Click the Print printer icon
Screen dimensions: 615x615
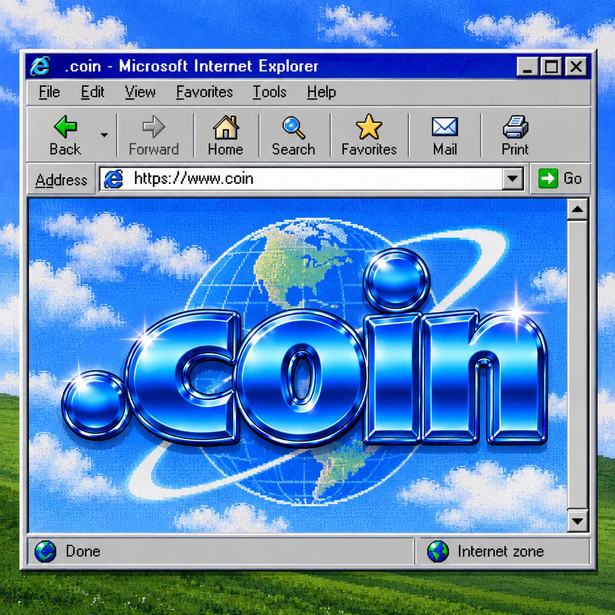[x=515, y=127]
